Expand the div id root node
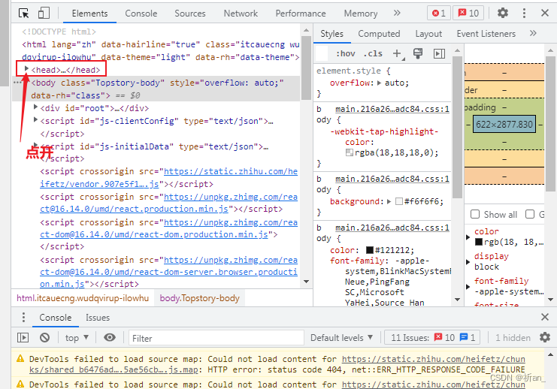The width and height of the screenshot is (557, 389). coord(35,107)
